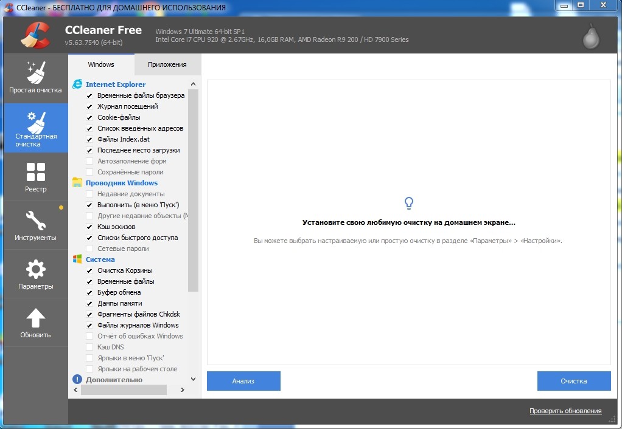Click the scroll up arrow of list
The image size is (622, 429).
193,84
